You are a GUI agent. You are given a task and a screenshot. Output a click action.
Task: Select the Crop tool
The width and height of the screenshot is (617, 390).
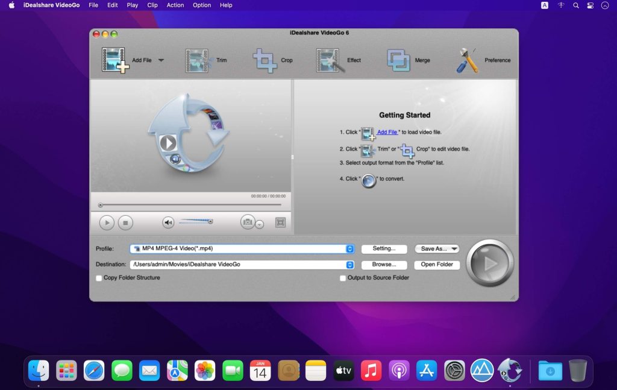(265, 60)
